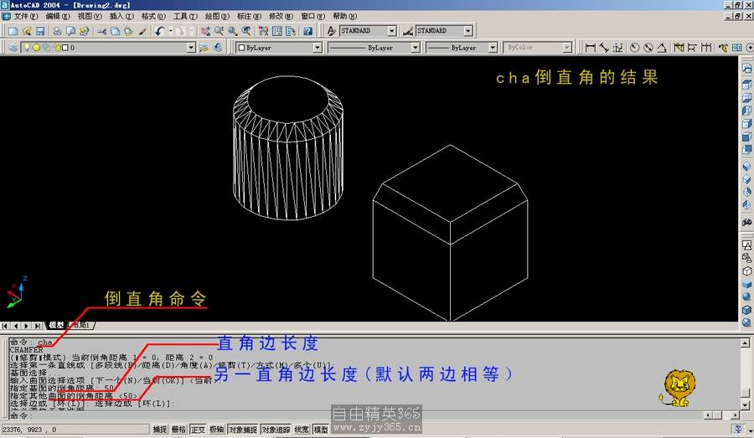
Task: Click the Zoom Realtime magnifier icon
Action: tap(219, 31)
